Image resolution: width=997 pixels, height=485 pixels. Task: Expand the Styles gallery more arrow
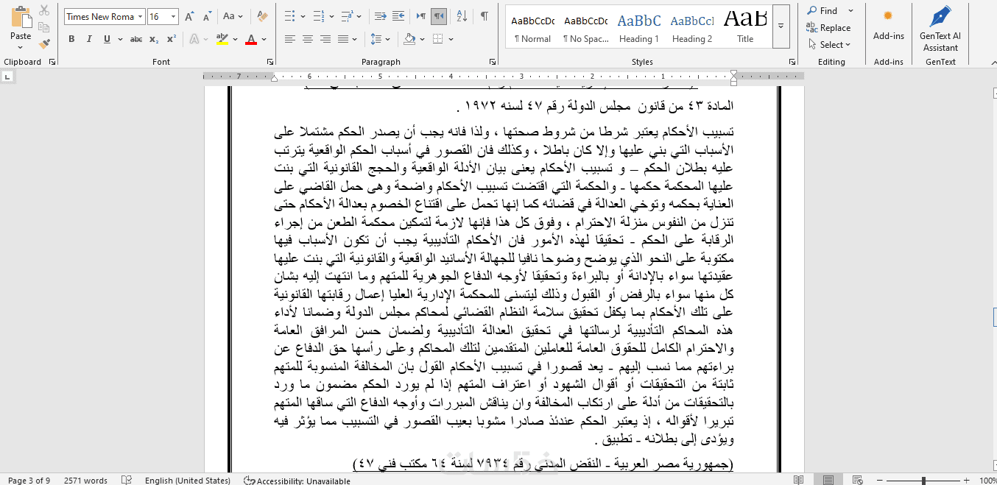coord(781,26)
